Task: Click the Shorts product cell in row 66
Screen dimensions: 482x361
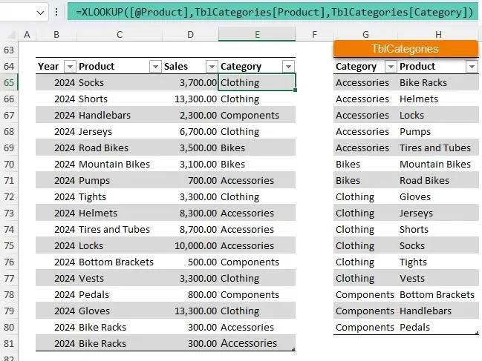Action: [120, 99]
